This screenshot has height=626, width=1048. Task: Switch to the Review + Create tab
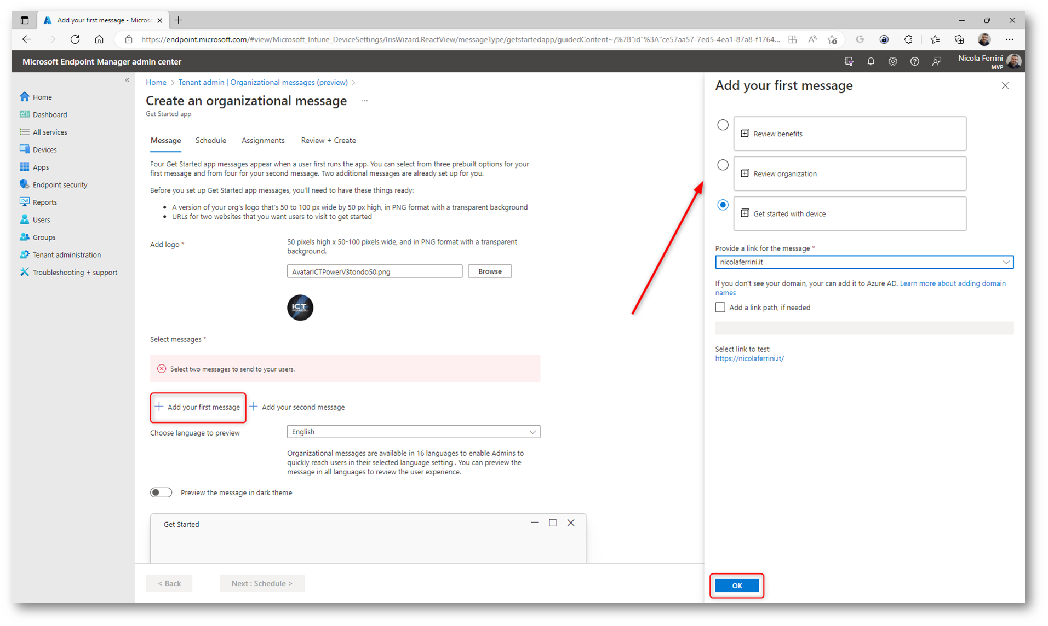328,141
